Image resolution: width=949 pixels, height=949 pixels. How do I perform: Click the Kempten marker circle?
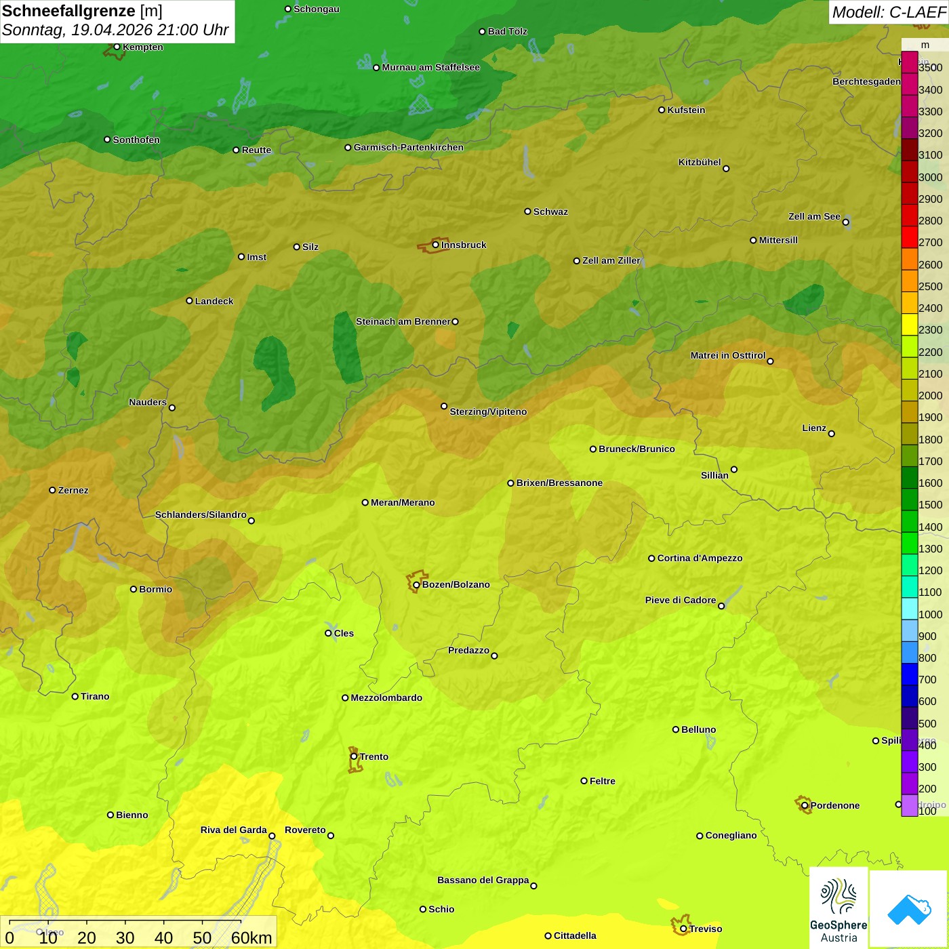[x=117, y=47]
